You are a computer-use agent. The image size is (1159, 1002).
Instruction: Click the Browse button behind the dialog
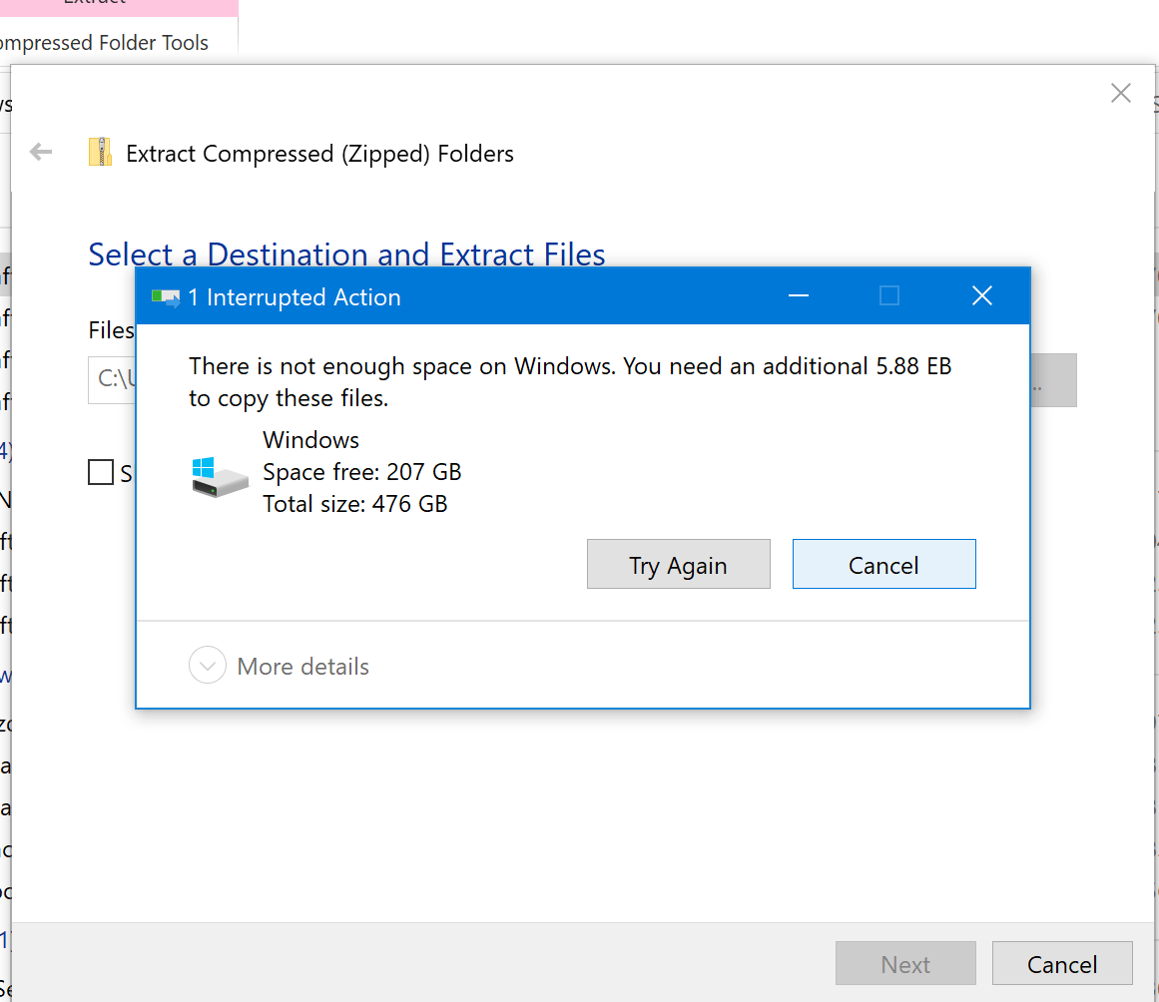(1053, 380)
